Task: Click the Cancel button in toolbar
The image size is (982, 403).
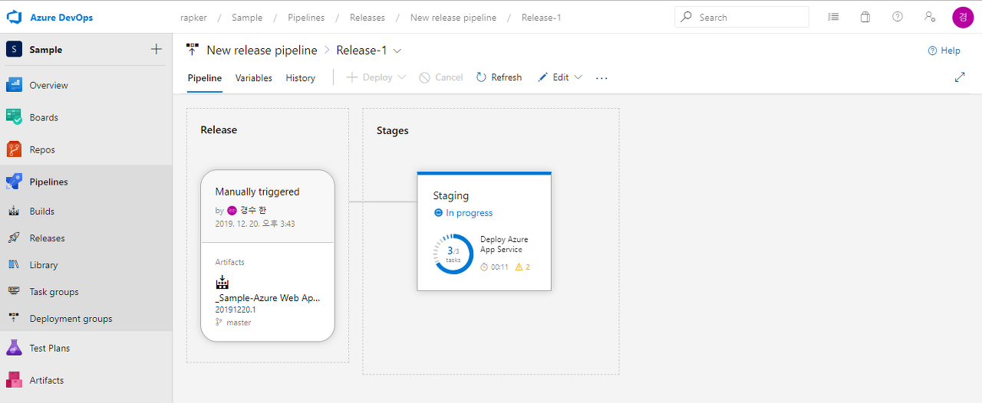Action: pos(441,77)
